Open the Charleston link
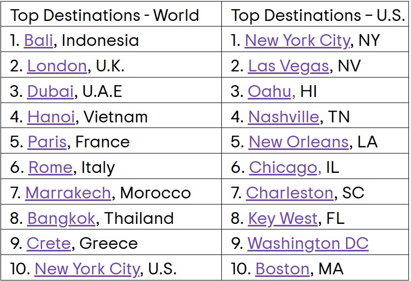Image resolution: width=411 pixels, height=281 pixels. [x=289, y=193]
